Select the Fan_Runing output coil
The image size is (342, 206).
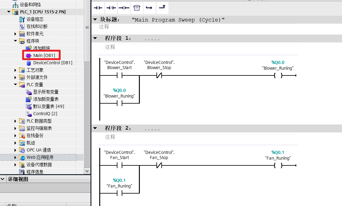point(278,166)
